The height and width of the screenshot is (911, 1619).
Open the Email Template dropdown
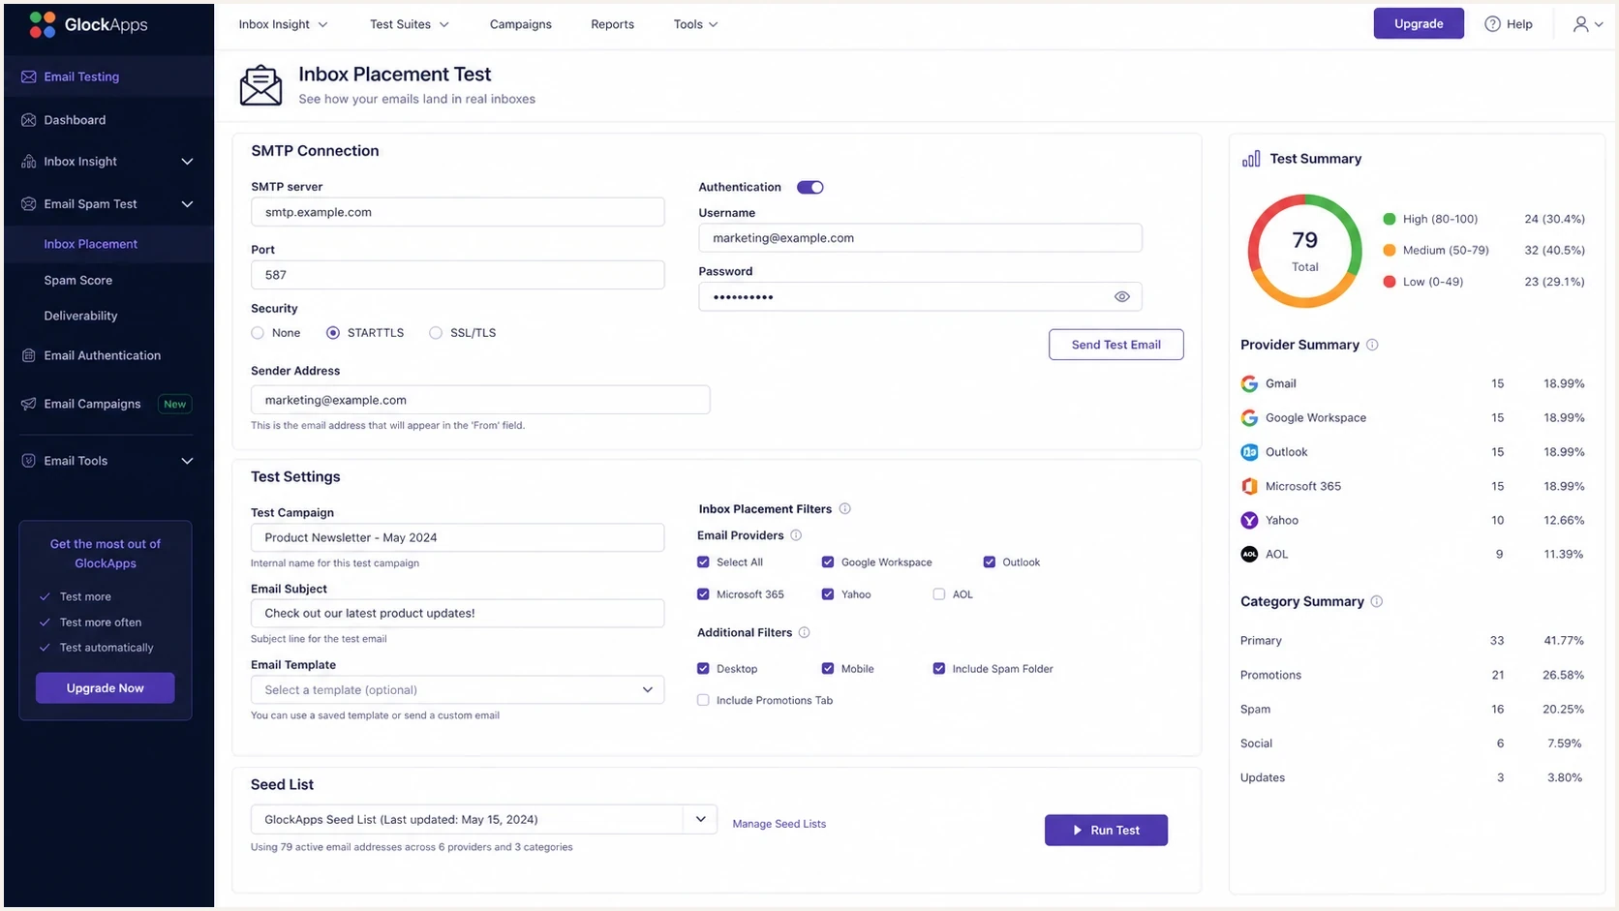457,690
